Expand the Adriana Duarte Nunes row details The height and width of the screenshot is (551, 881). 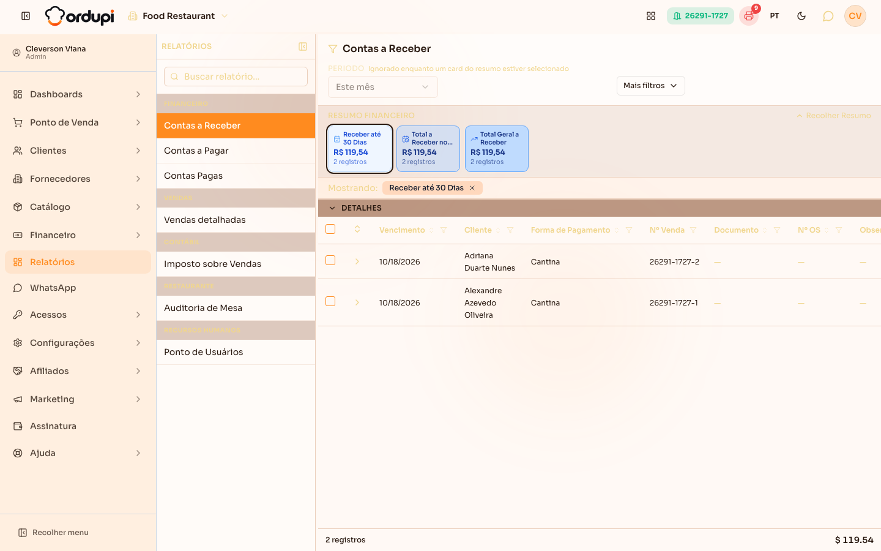(x=357, y=261)
